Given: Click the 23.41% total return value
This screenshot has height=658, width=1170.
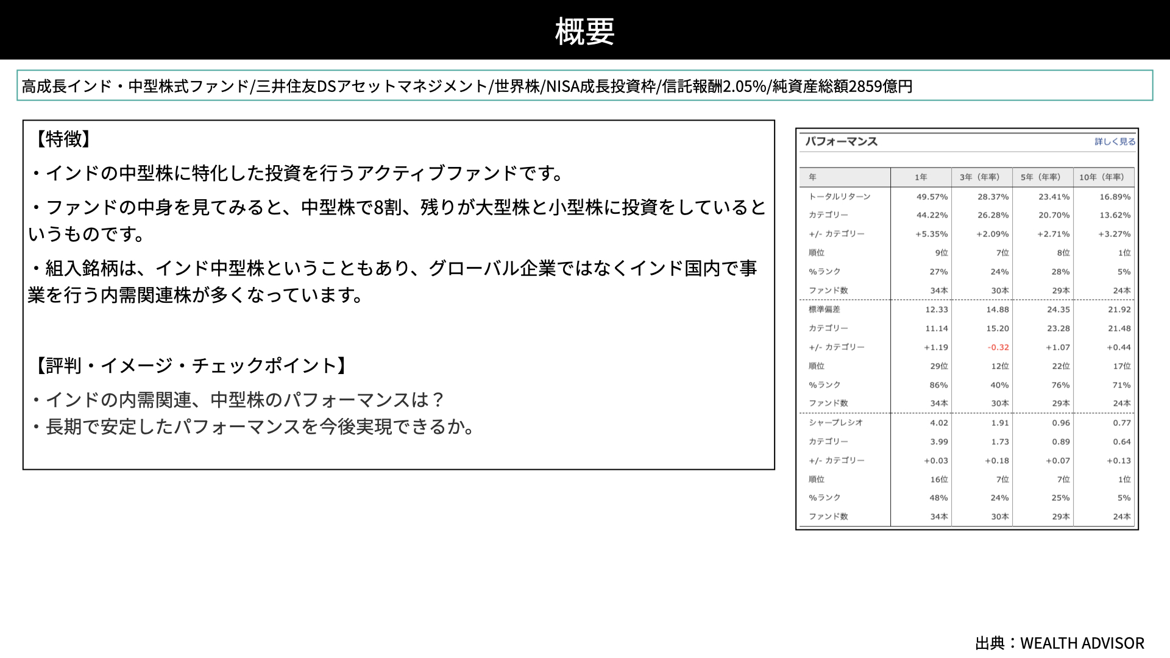Looking at the screenshot, I should click(x=1054, y=197).
